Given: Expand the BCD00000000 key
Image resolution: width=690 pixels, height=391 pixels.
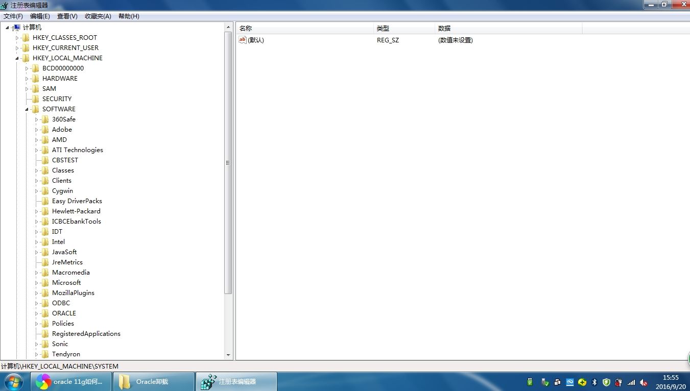Looking at the screenshot, I should 27,68.
